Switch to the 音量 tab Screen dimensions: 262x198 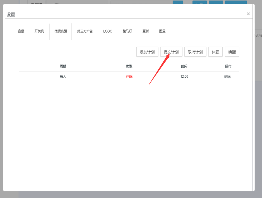[21, 31]
